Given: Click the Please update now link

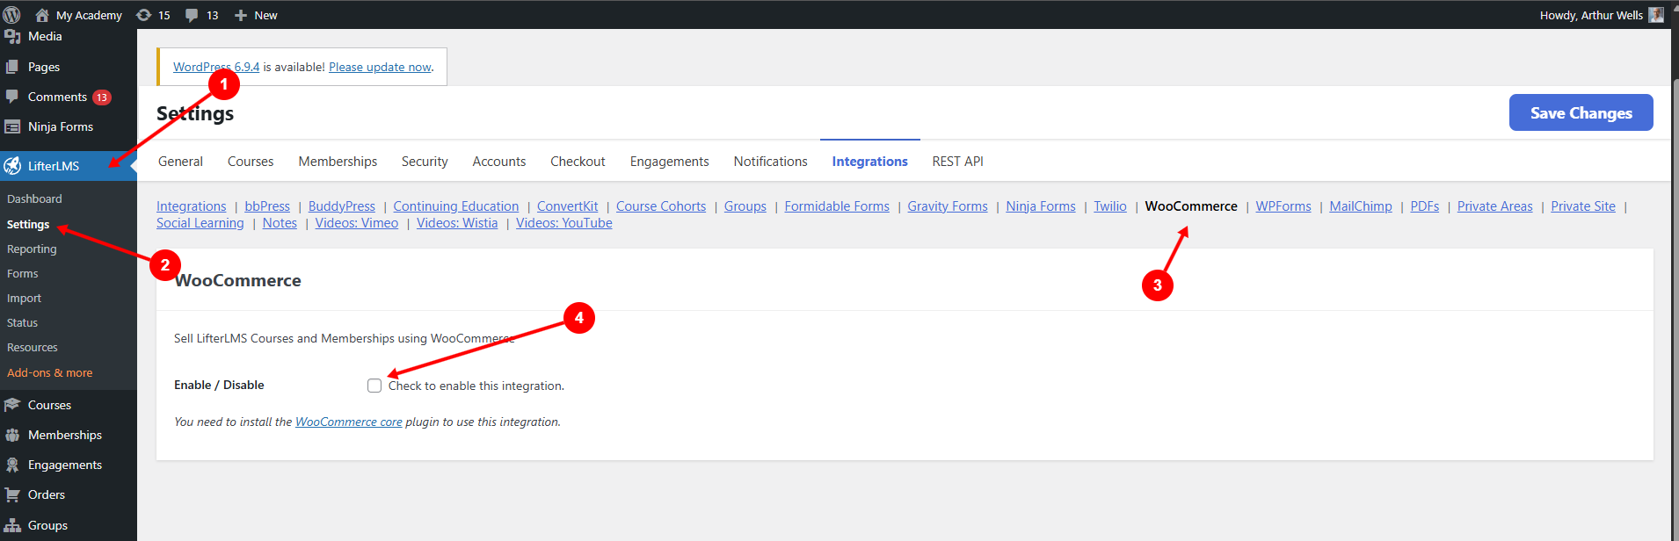Looking at the screenshot, I should point(380,68).
